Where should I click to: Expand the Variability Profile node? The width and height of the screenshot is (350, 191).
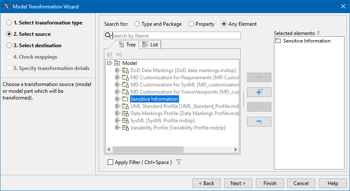pyautogui.click(x=117, y=127)
